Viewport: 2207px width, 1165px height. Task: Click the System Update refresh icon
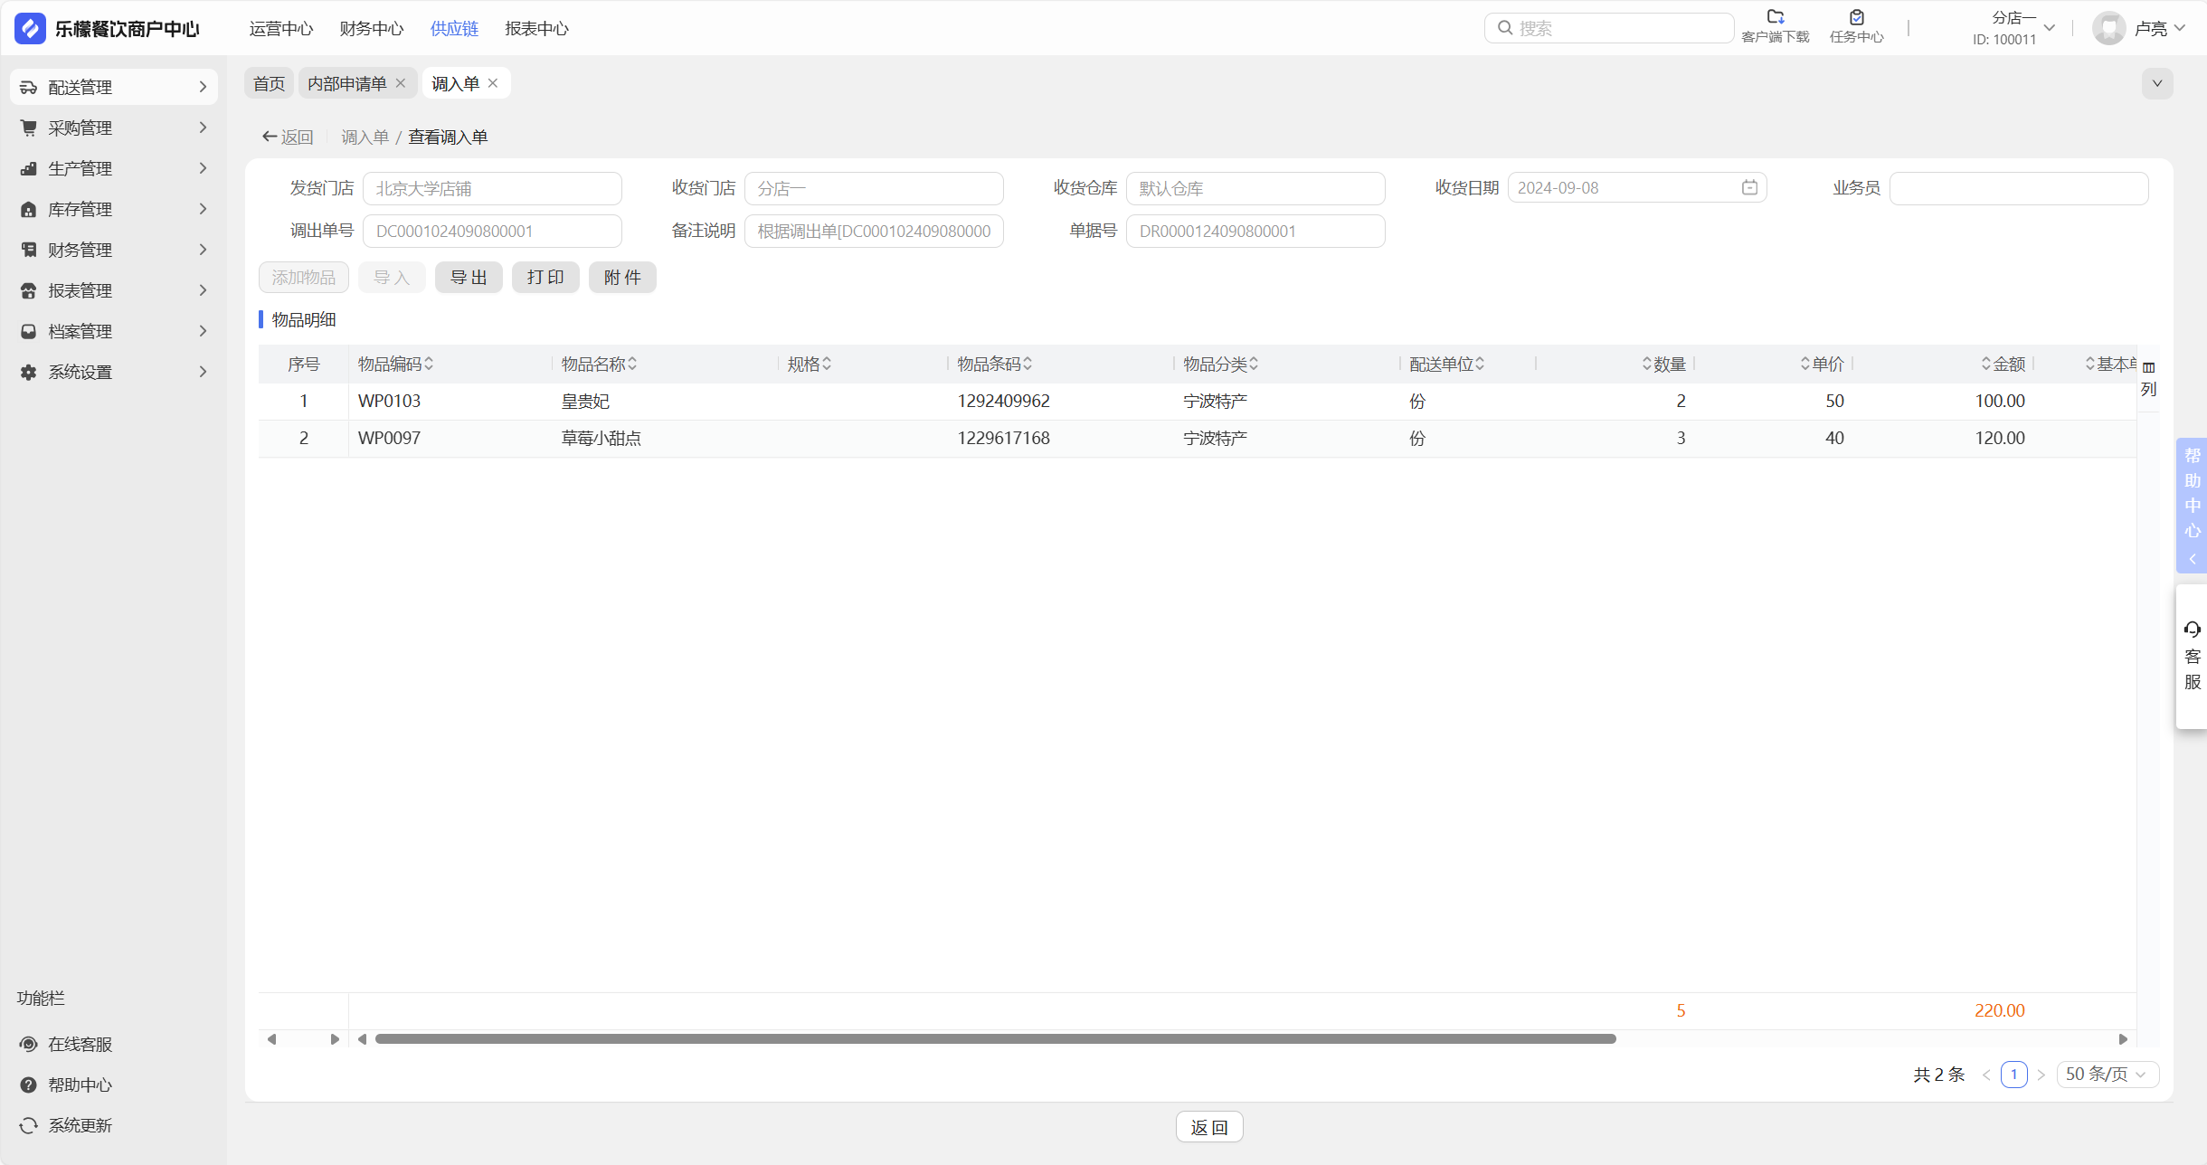pos(29,1125)
